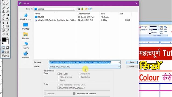Open This PC in places bar
Image resolution: width=172 pixels, height=97 pixels.
click(x=26, y=45)
